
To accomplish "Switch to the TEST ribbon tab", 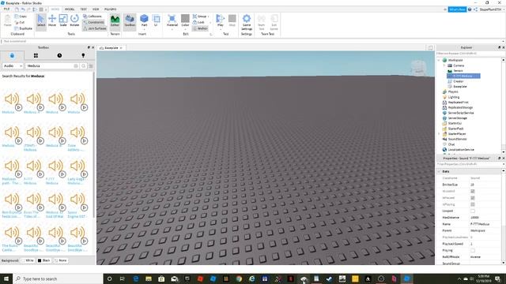I will pyautogui.click(x=83, y=9).
